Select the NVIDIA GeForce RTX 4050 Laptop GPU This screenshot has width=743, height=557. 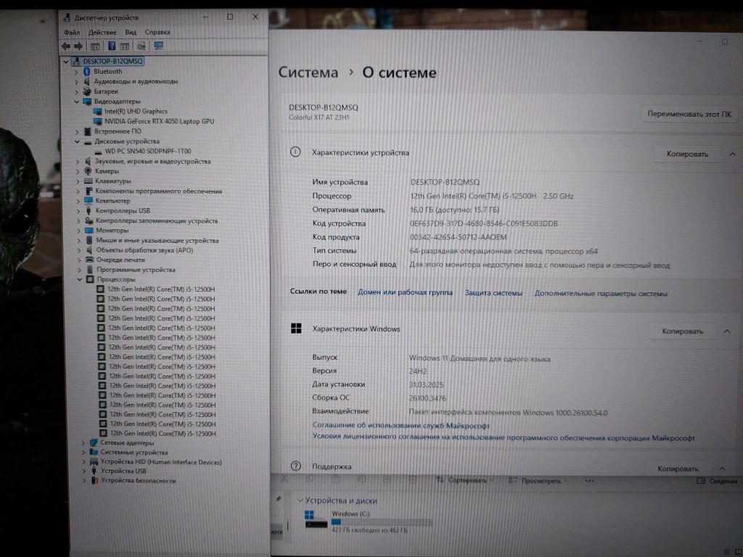tap(159, 121)
